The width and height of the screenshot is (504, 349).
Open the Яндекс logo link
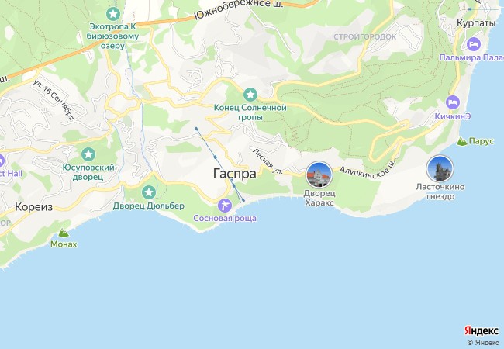[x=482, y=330]
